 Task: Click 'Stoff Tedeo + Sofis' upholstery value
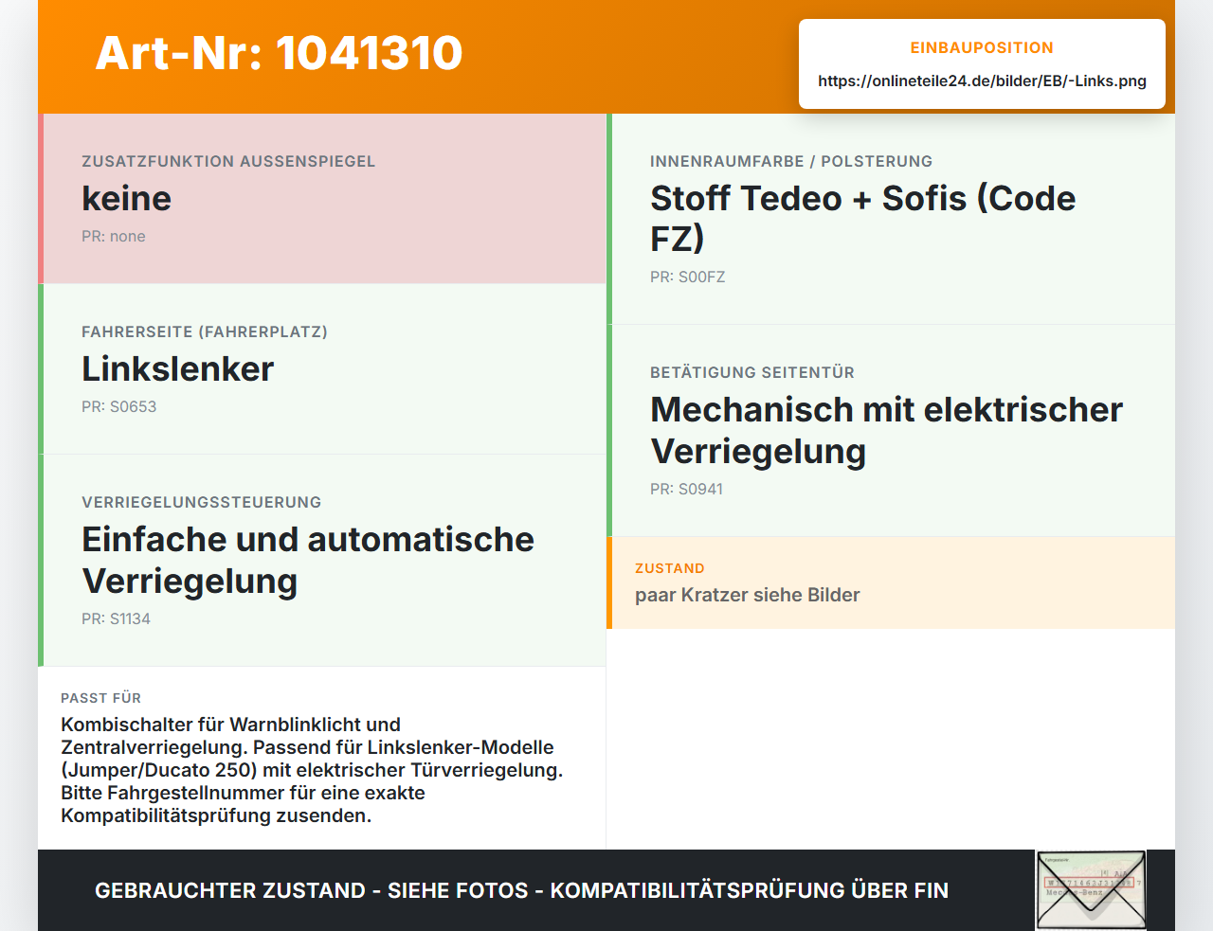[x=863, y=218]
